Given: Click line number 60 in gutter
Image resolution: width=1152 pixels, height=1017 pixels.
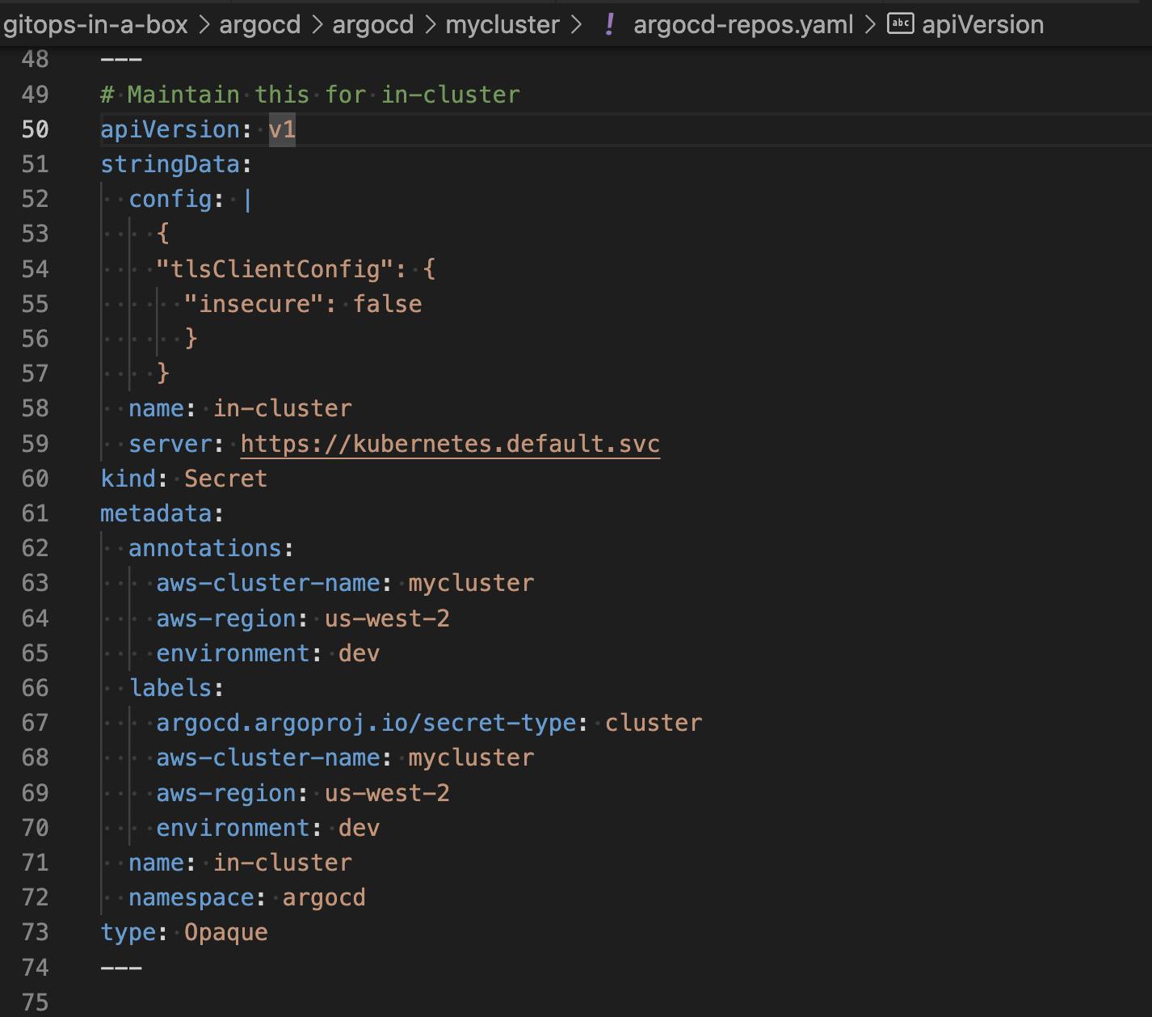Looking at the screenshot, I should tap(35, 479).
